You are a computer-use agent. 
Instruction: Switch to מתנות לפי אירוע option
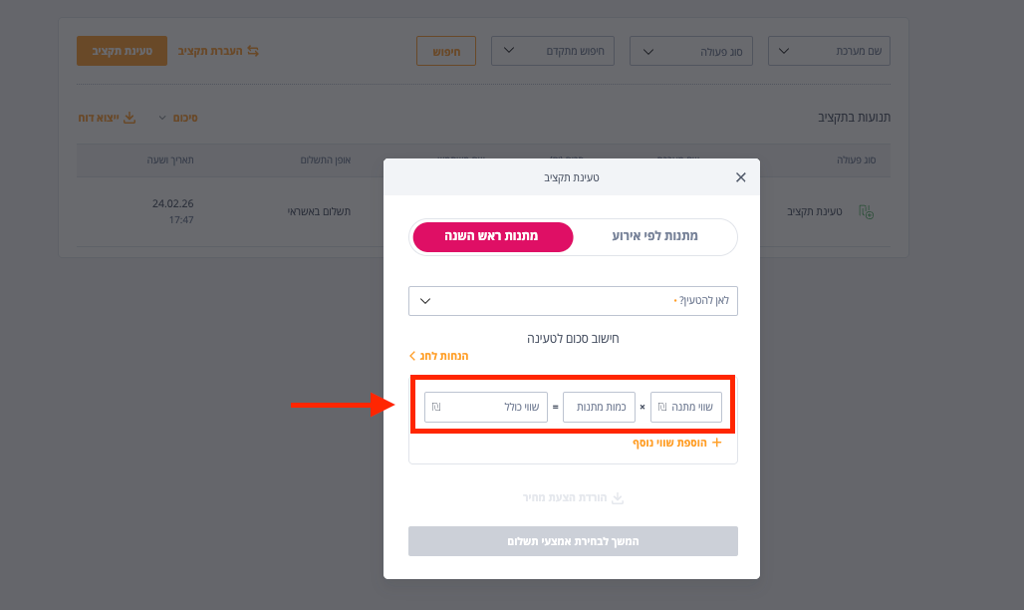(655, 236)
